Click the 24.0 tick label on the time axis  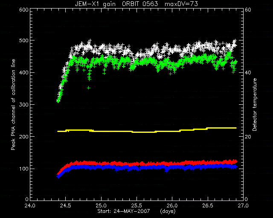click(30, 206)
